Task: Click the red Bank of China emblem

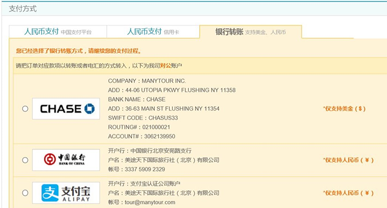Action: (x=50, y=159)
